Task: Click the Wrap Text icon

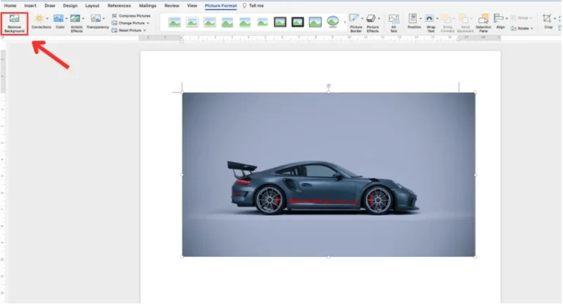Action: [x=430, y=19]
